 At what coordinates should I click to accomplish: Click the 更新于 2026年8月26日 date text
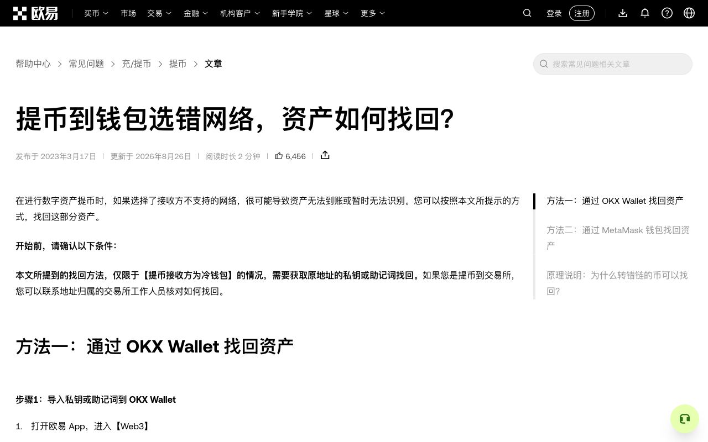tap(150, 156)
